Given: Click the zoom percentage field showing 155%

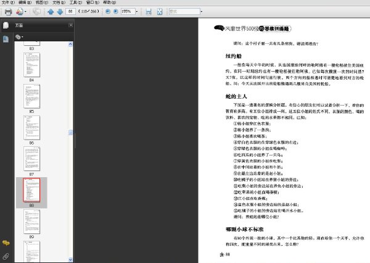Looking at the screenshot, I should (128, 11).
